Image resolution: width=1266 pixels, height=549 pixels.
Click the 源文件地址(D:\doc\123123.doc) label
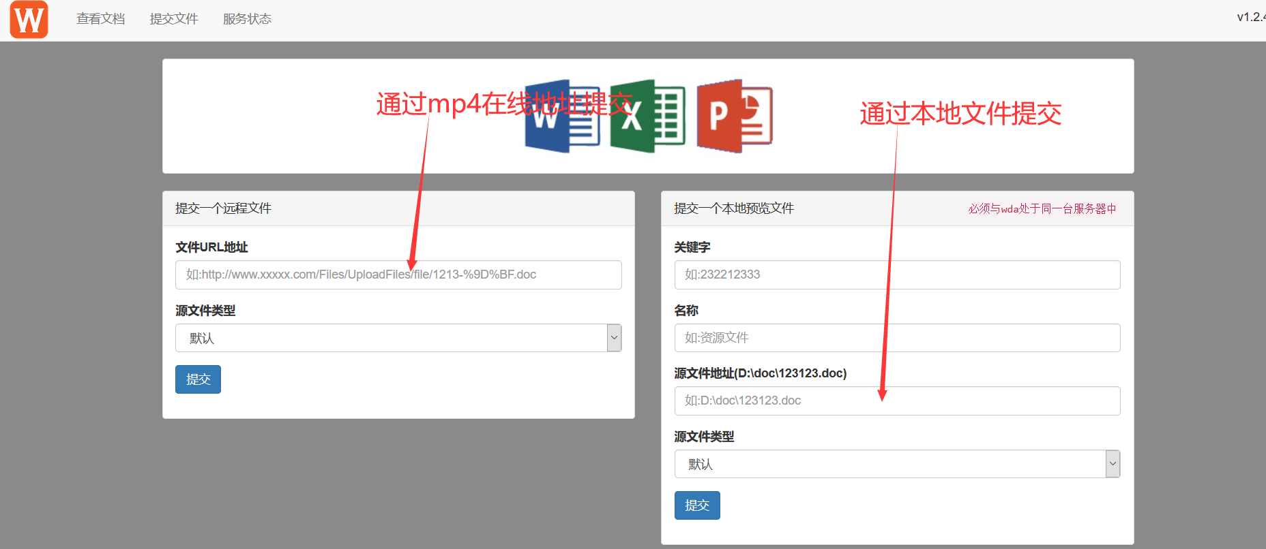[761, 373]
